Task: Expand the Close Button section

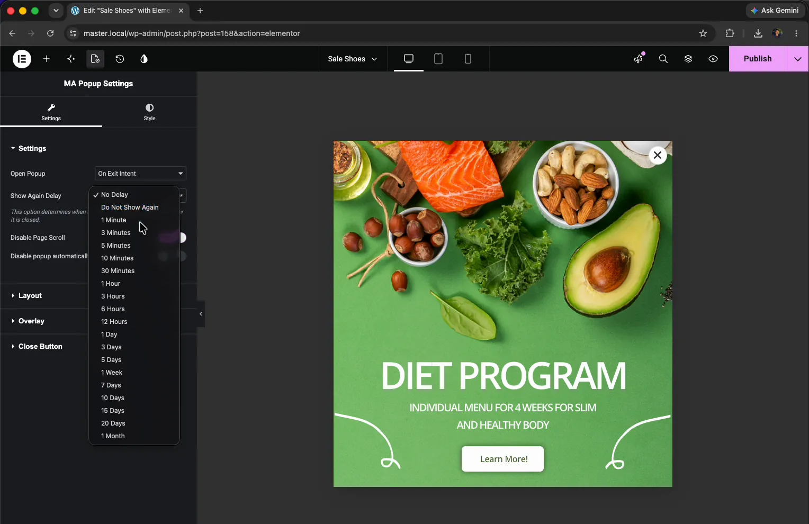Action: pos(40,347)
